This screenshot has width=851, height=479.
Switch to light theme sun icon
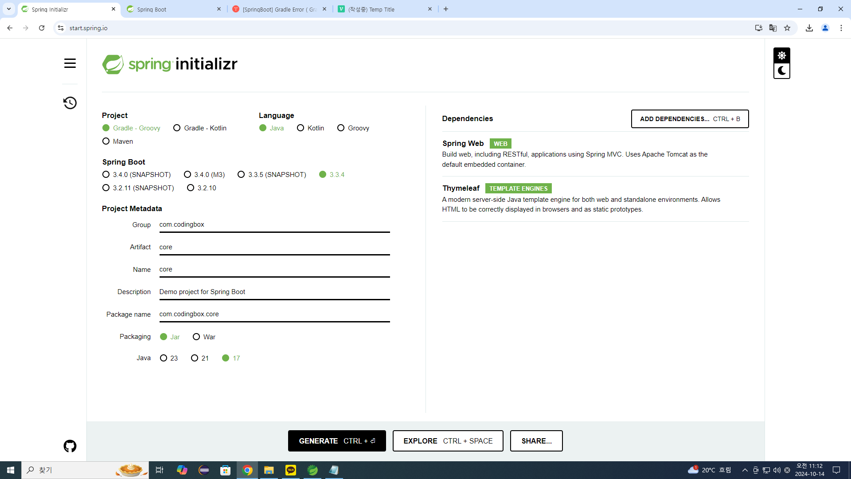click(x=781, y=55)
